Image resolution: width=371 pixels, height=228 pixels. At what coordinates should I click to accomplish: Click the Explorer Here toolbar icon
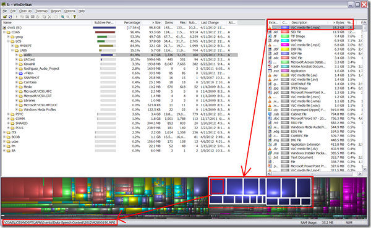pyautogui.click(x=27, y=17)
